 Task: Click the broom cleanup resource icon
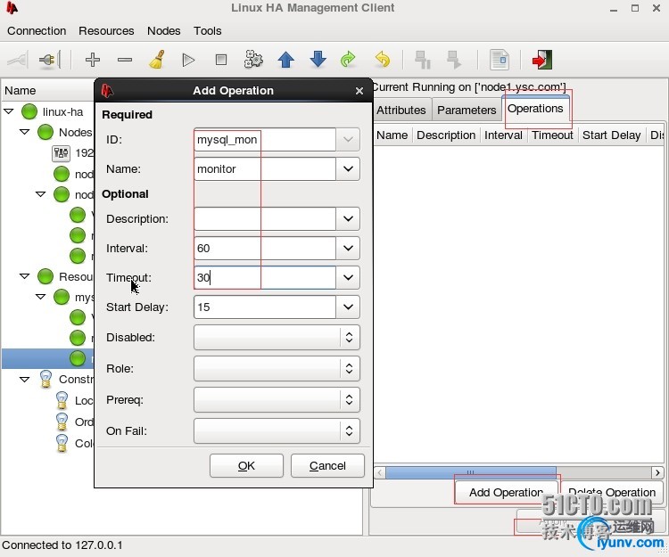[x=157, y=59]
